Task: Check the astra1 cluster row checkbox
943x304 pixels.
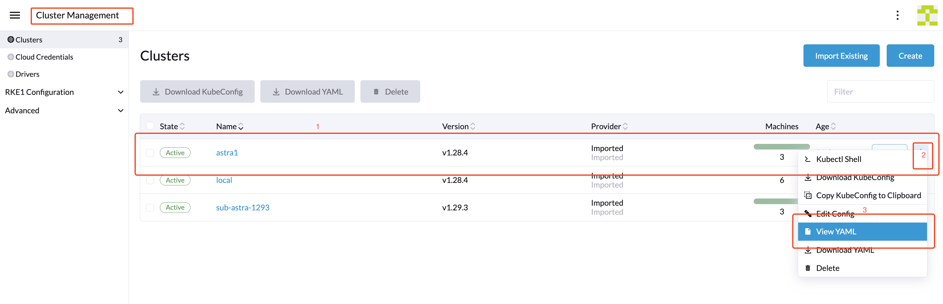Action: point(150,153)
